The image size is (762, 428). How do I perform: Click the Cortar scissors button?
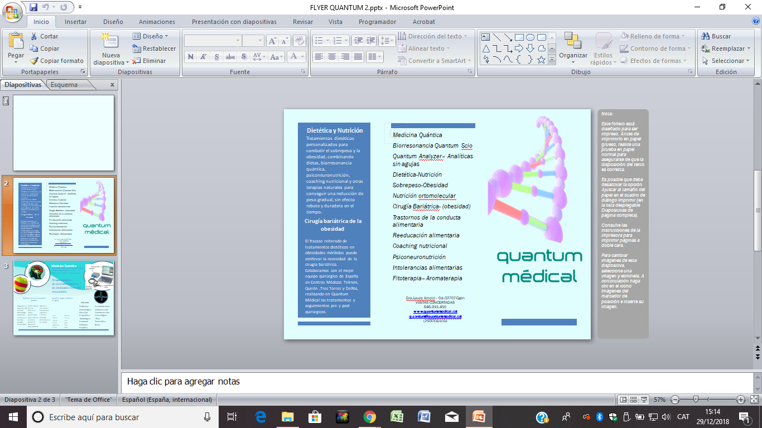tap(44, 36)
